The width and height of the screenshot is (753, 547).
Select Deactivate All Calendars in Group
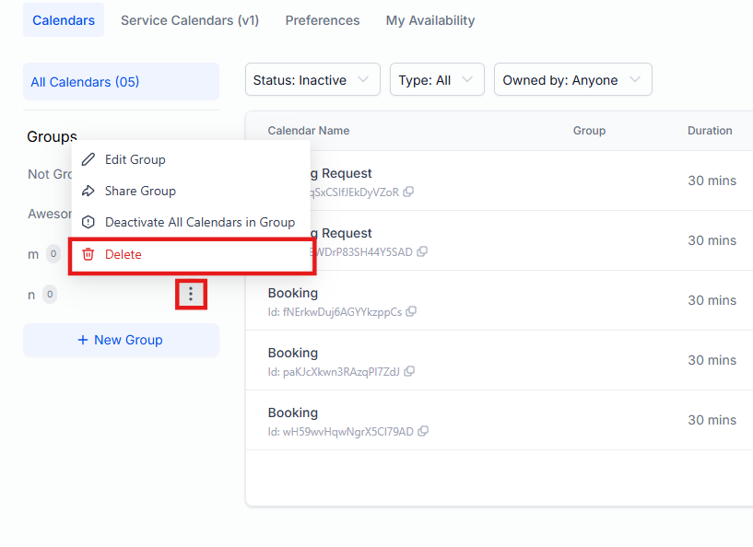tap(199, 222)
